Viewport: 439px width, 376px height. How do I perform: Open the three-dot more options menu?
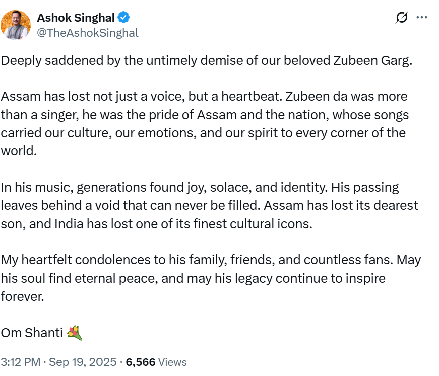[x=421, y=18]
